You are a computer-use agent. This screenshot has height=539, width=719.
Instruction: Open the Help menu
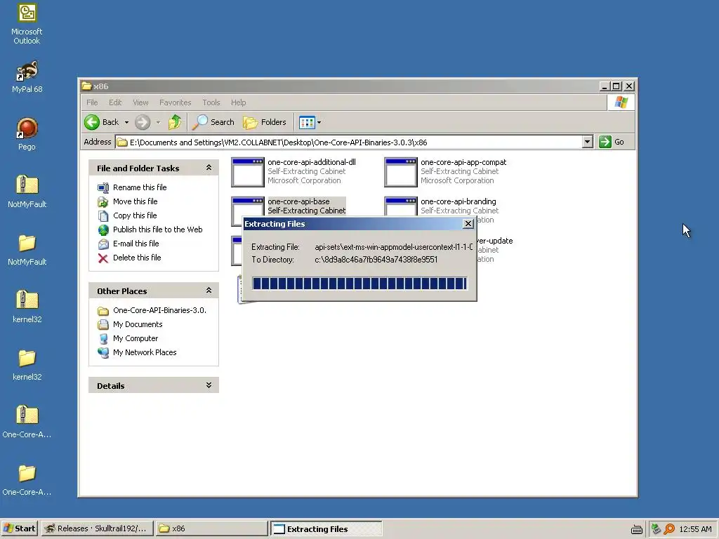[238, 102]
